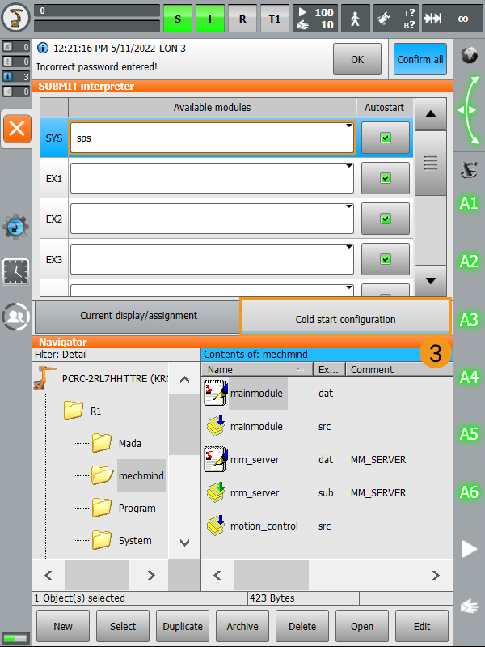The image size is (485, 647).
Task: Click the KUKA robot main menu icon
Action: (x=16, y=18)
